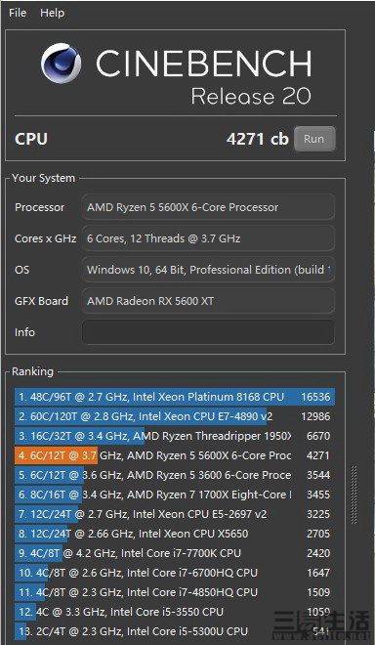Click the Cinebench sphere logo icon
375x645 pixels.
coord(61,64)
